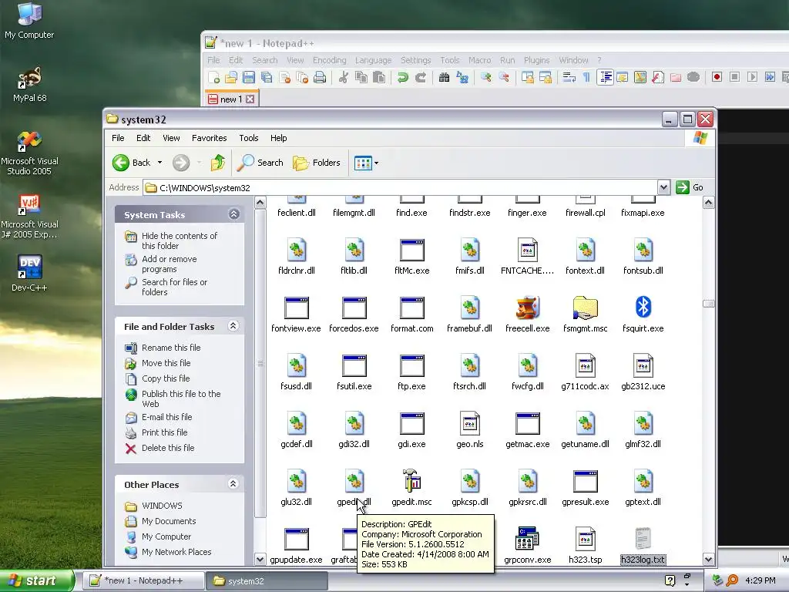Click the Cut scissors icon in Notepad++

(344, 78)
